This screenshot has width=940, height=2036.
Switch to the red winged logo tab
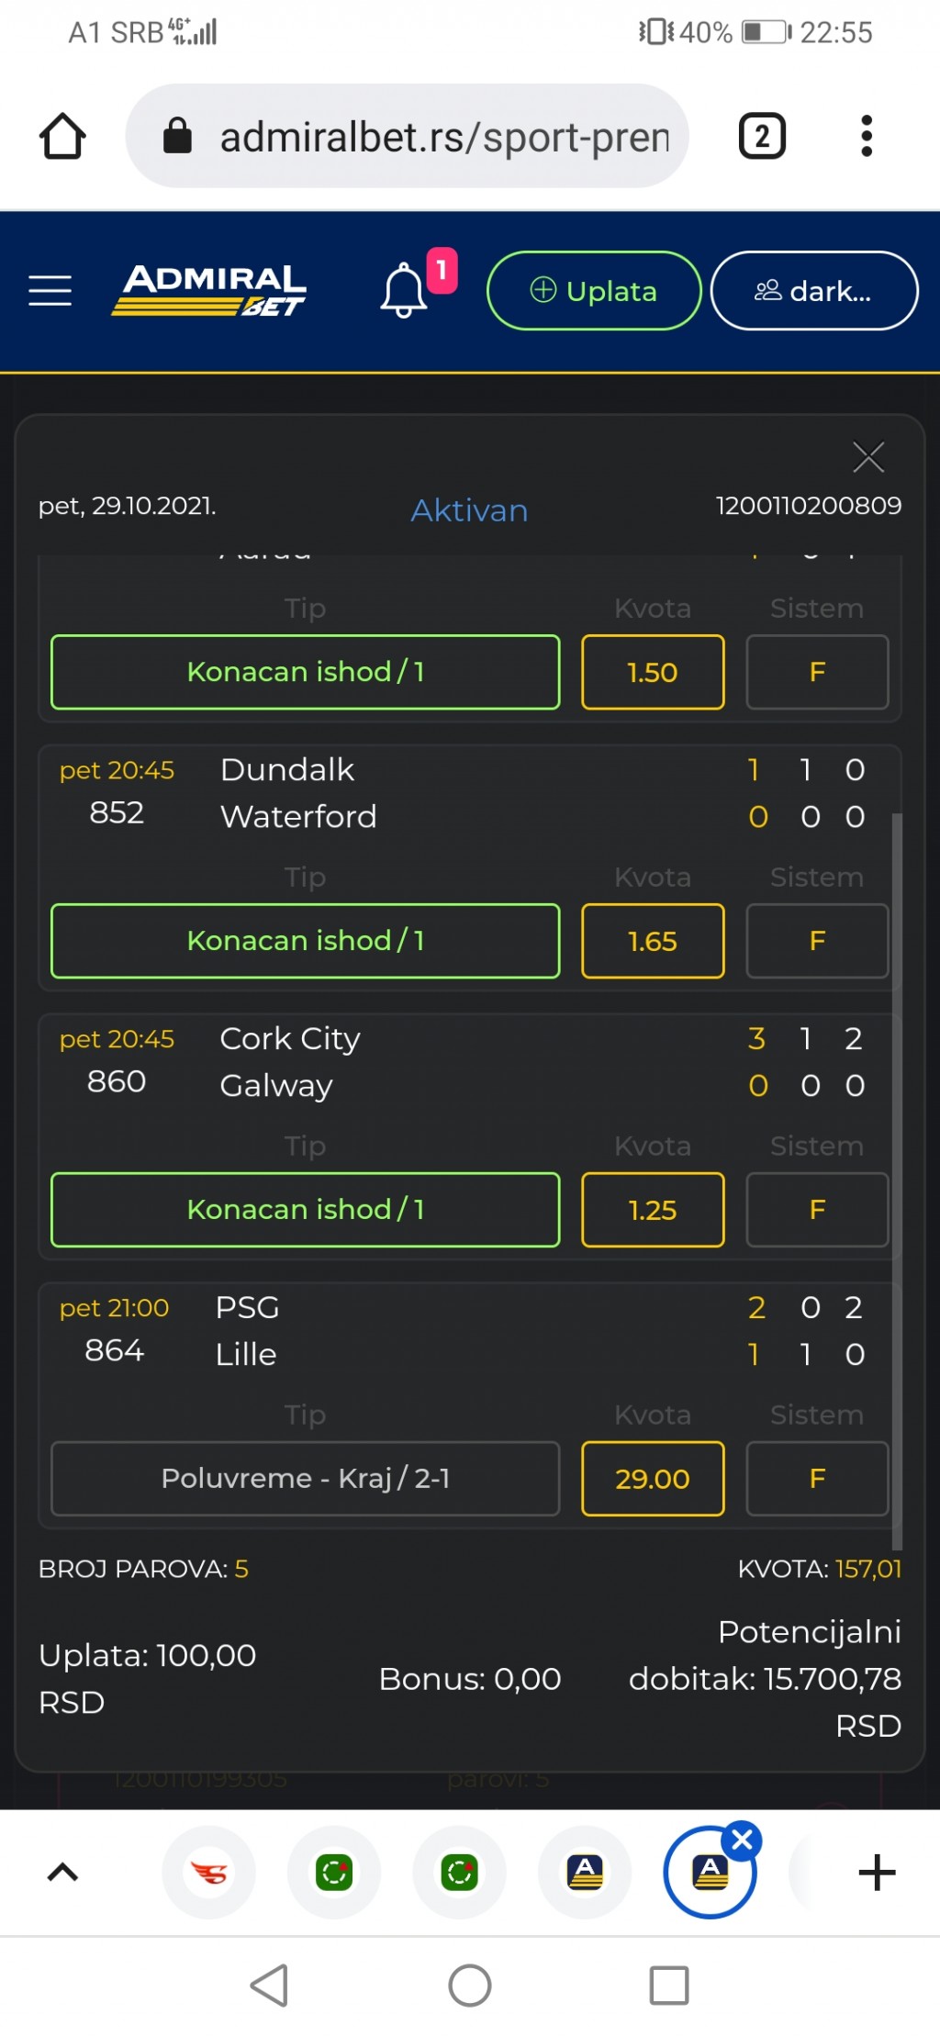click(x=208, y=1872)
